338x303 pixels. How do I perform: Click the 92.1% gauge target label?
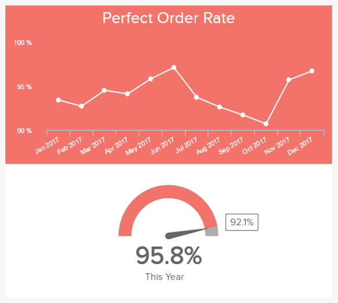coord(242,222)
